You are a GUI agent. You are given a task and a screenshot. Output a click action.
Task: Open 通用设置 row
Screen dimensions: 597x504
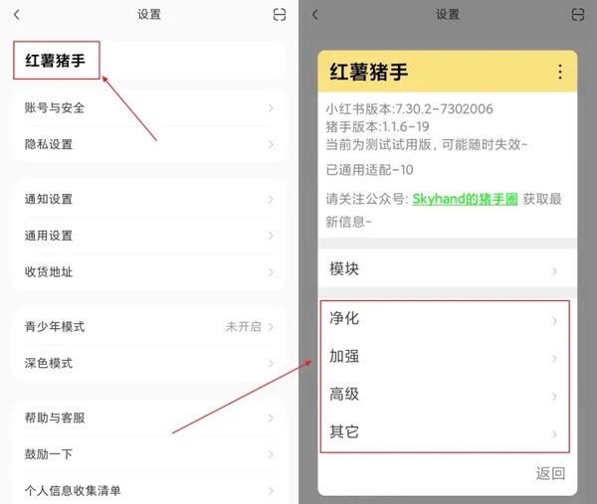click(x=148, y=236)
